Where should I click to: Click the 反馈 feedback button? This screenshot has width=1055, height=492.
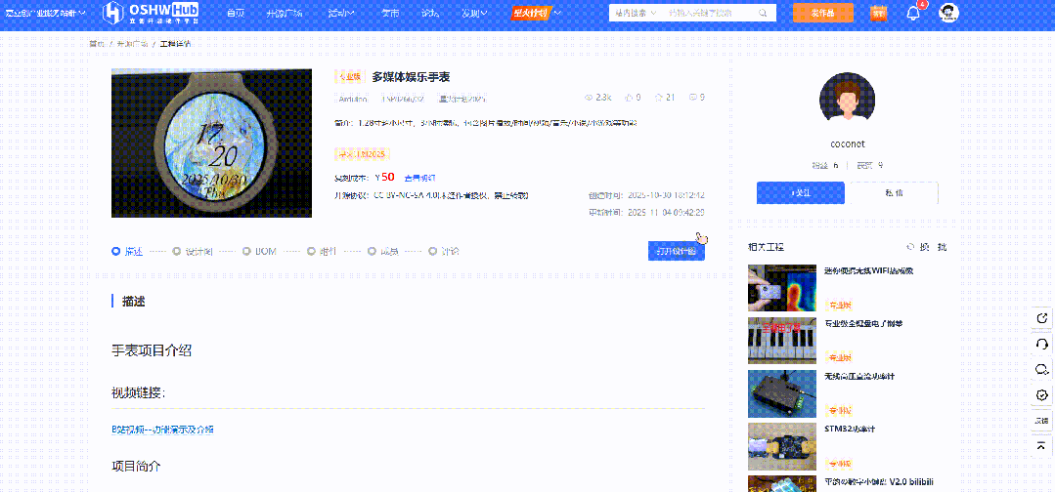tap(1041, 421)
